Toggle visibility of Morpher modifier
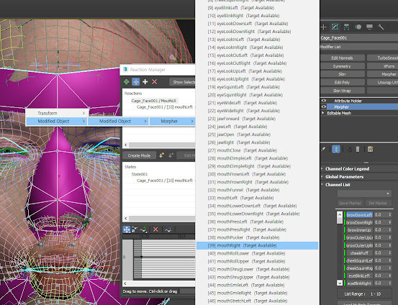The image size is (398, 305). pyautogui.click(x=324, y=107)
